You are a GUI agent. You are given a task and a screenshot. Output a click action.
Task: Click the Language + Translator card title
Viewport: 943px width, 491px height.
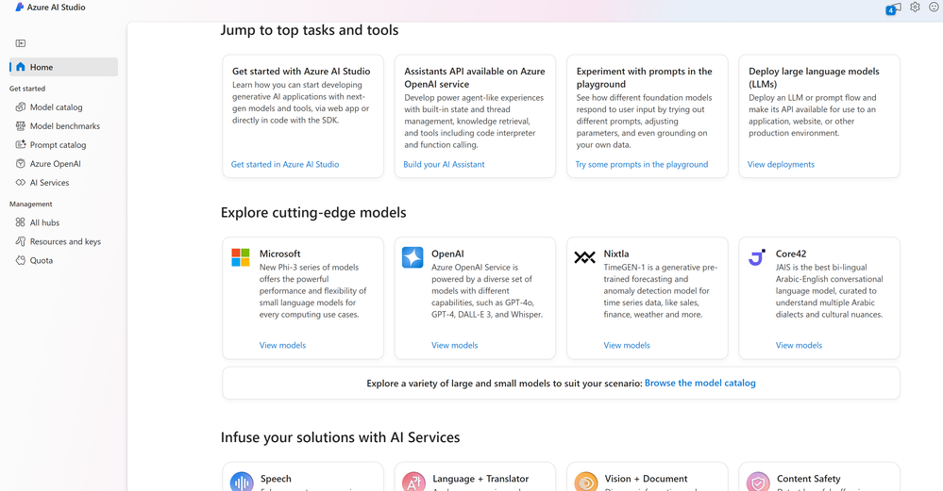click(x=480, y=479)
